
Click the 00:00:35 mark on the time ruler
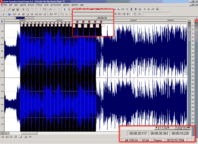click(134, 20)
